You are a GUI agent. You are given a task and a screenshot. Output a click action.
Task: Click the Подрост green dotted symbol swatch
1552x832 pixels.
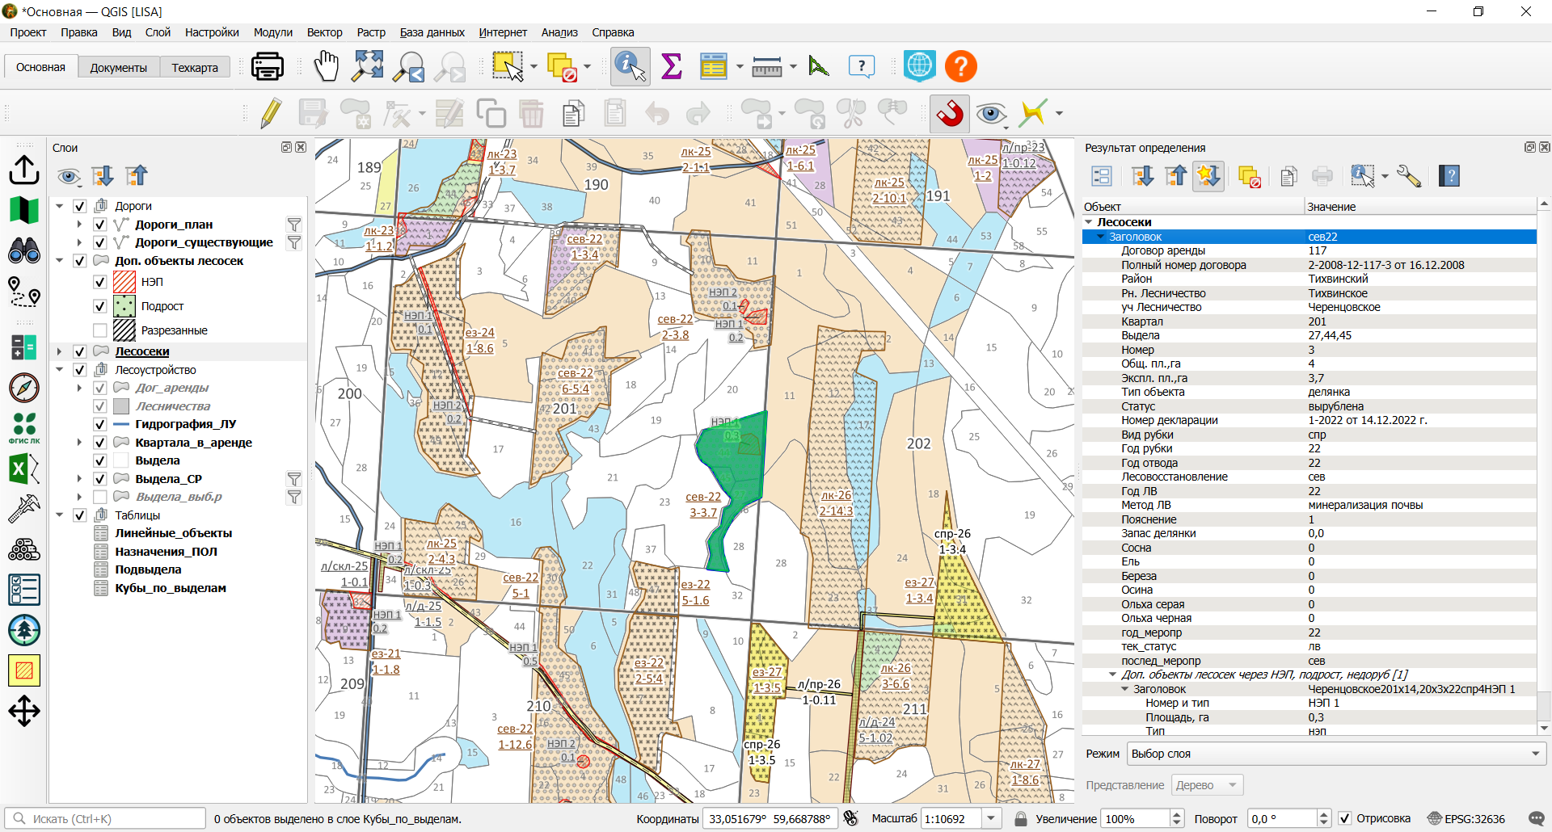(124, 306)
